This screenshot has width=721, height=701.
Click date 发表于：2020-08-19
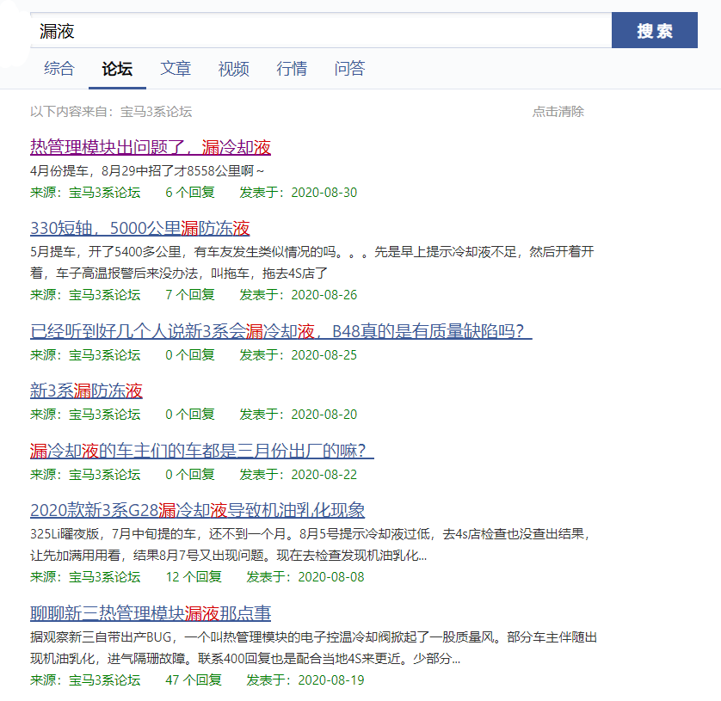pos(305,679)
